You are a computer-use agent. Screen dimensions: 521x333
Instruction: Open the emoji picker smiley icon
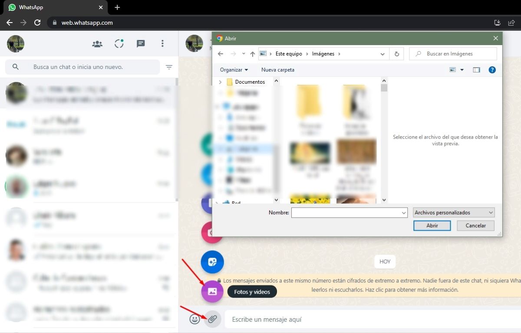pyautogui.click(x=195, y=319)
